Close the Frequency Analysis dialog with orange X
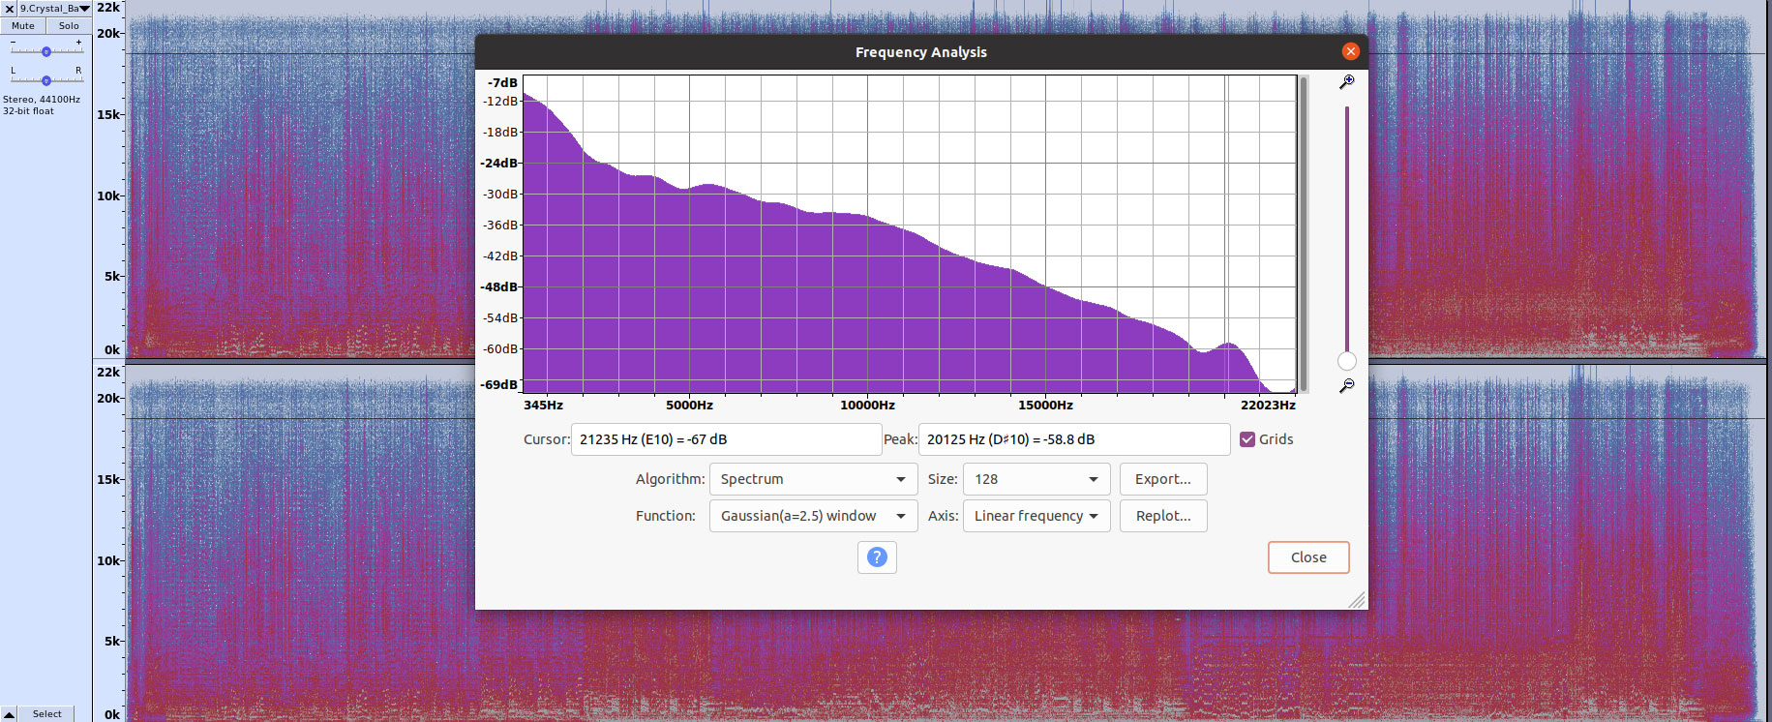1772x722 pixels. point(1351,51)
